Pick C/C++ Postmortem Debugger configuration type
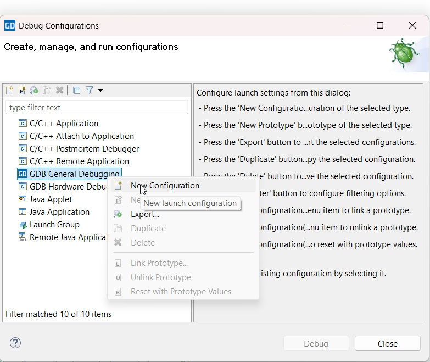 click(84, 149)
